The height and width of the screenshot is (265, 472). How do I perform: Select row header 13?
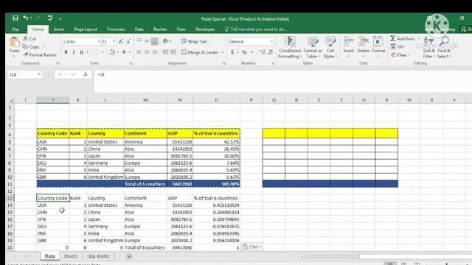10,198
